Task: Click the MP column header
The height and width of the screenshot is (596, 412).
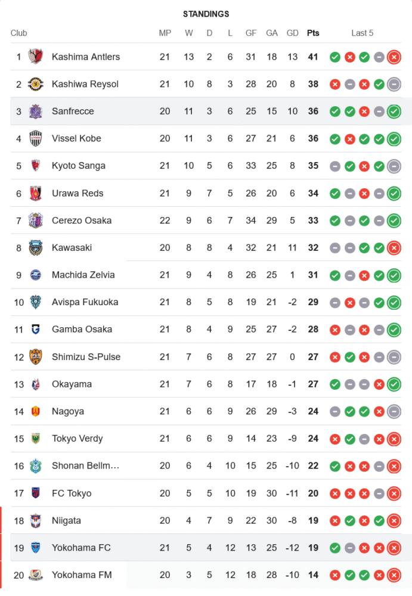Action: pyautogui.click(x=165, y=33)
